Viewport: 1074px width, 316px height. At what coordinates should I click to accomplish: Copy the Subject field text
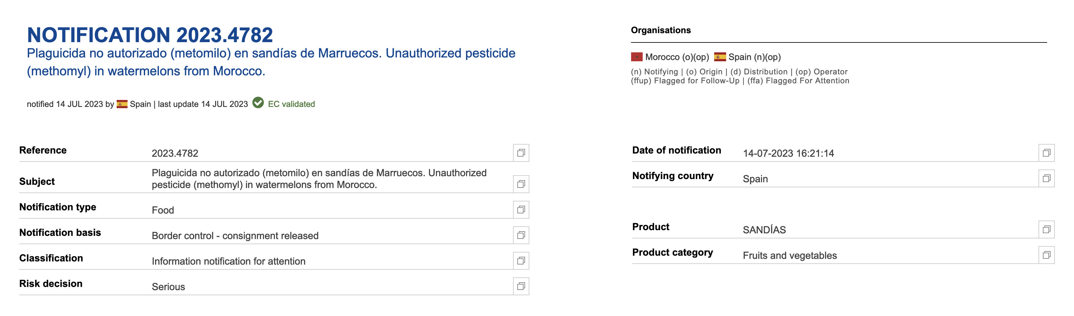pyautogui.click(x=521, y=184)
